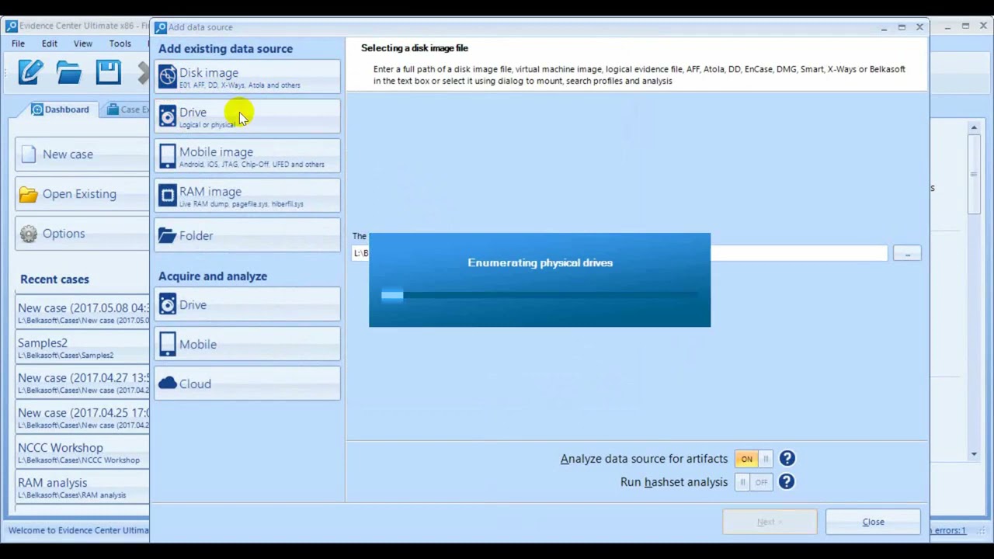This screenshot has height=559, width=994.
Task: Click the browse "..." button beside the path box
Action: [x=907, y=253]
